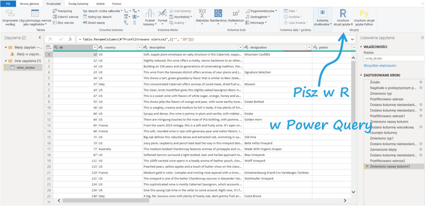Run R script via the Skrypty group
The width and height of the screenshot is (426, 206).
click(x=342, y=17)
